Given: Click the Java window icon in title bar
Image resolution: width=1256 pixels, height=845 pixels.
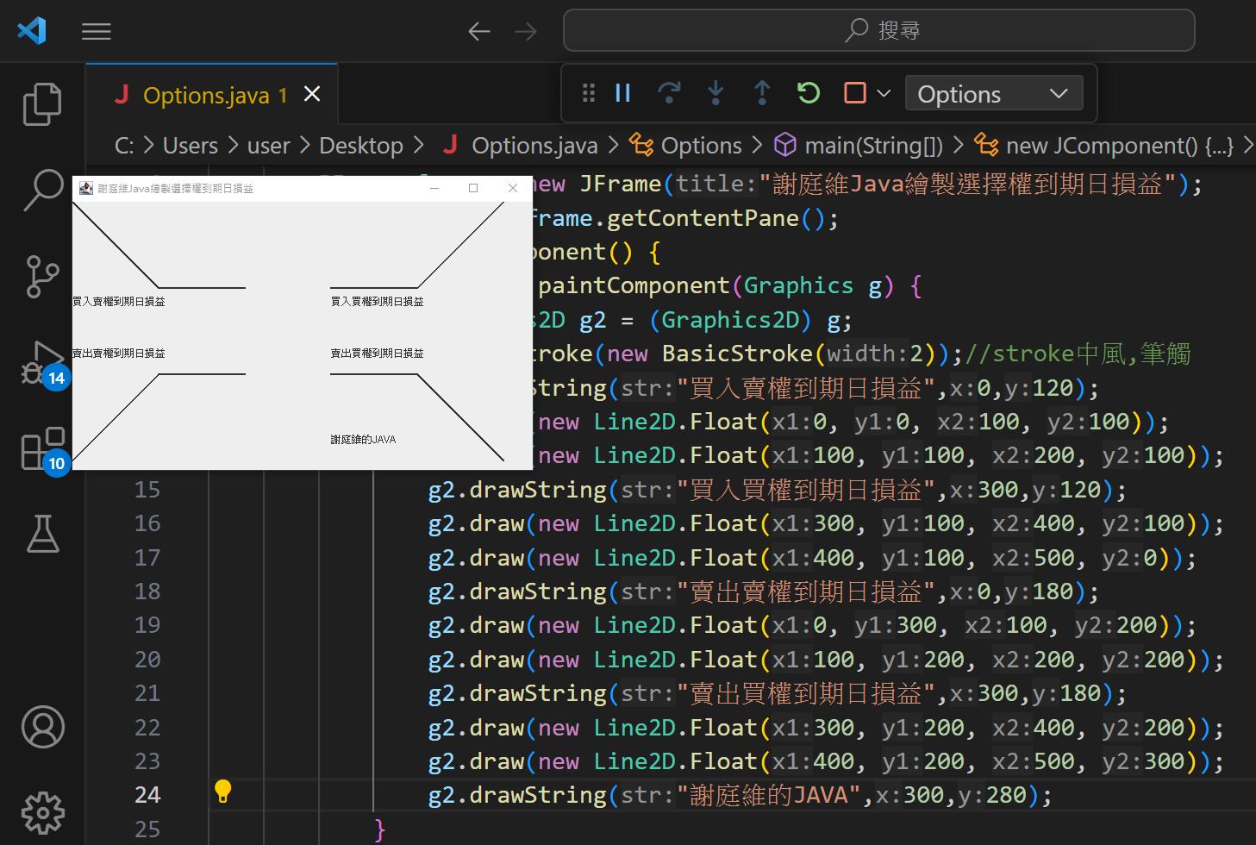Looking at the screenshot, I should [x=86, y=188].
